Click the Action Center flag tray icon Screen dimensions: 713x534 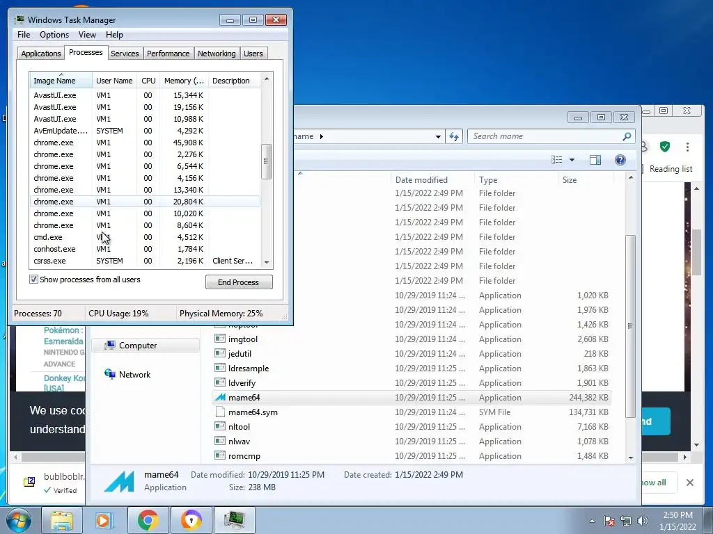[x=609, y=521]
